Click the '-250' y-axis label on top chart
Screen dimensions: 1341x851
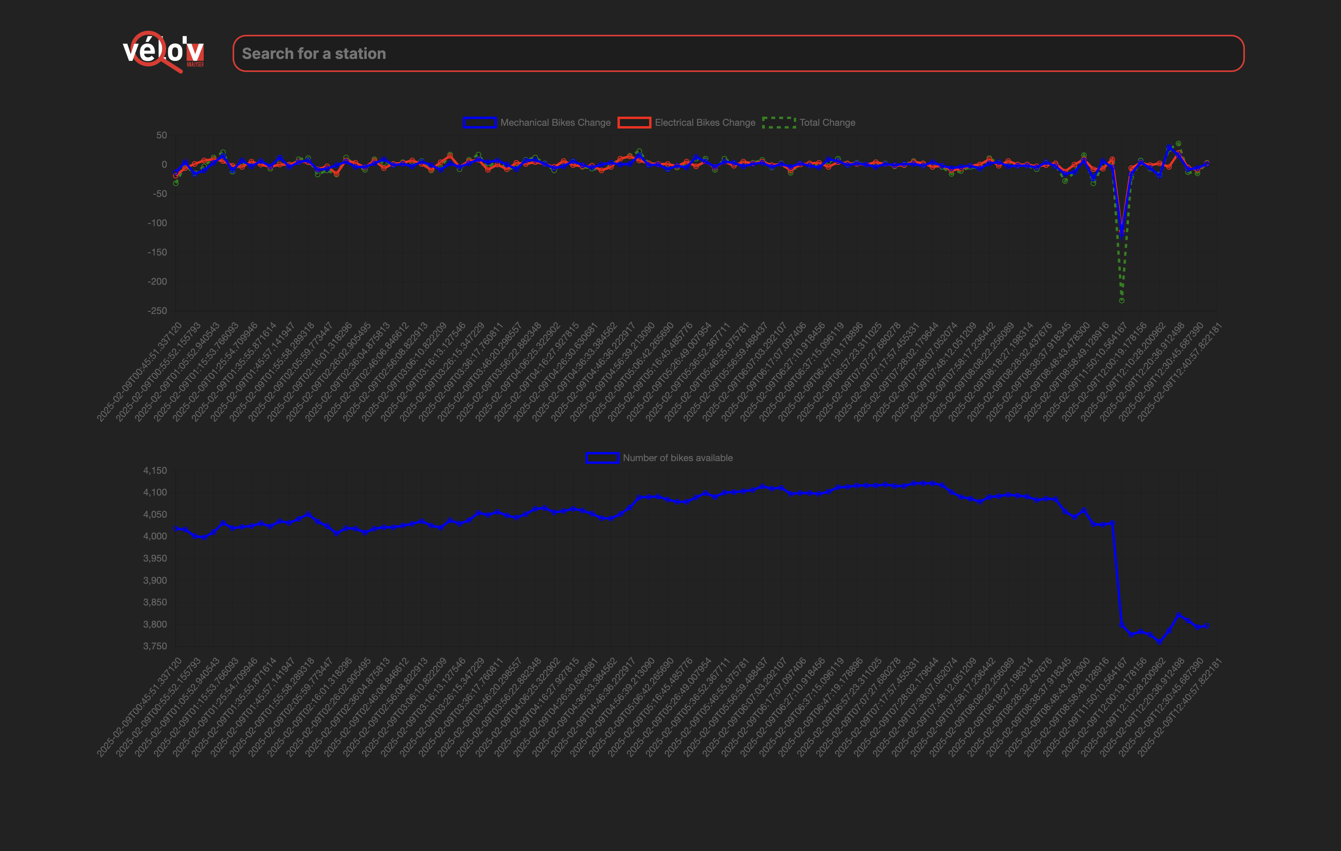(157, 310)
